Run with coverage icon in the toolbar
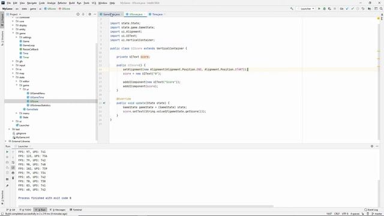 329,8
